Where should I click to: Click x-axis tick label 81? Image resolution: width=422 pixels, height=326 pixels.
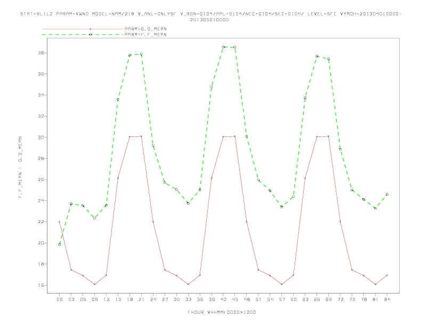(376, 299)
